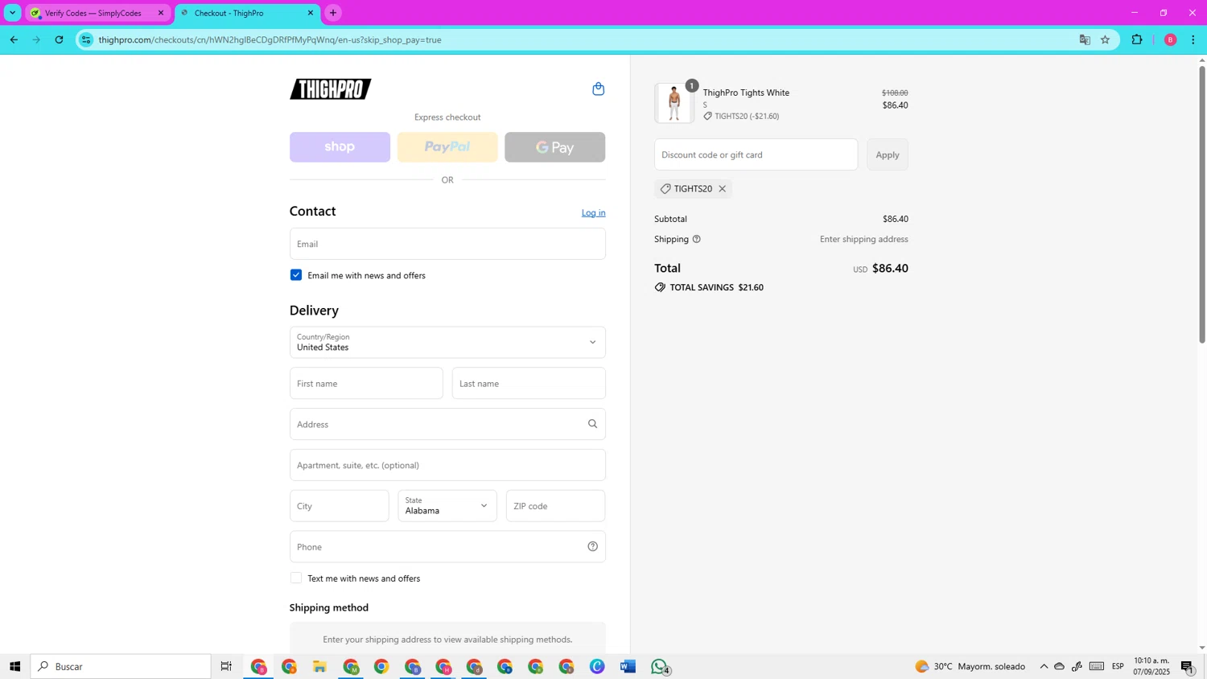Switch the ESP input language indicator

coord(1118,666)
